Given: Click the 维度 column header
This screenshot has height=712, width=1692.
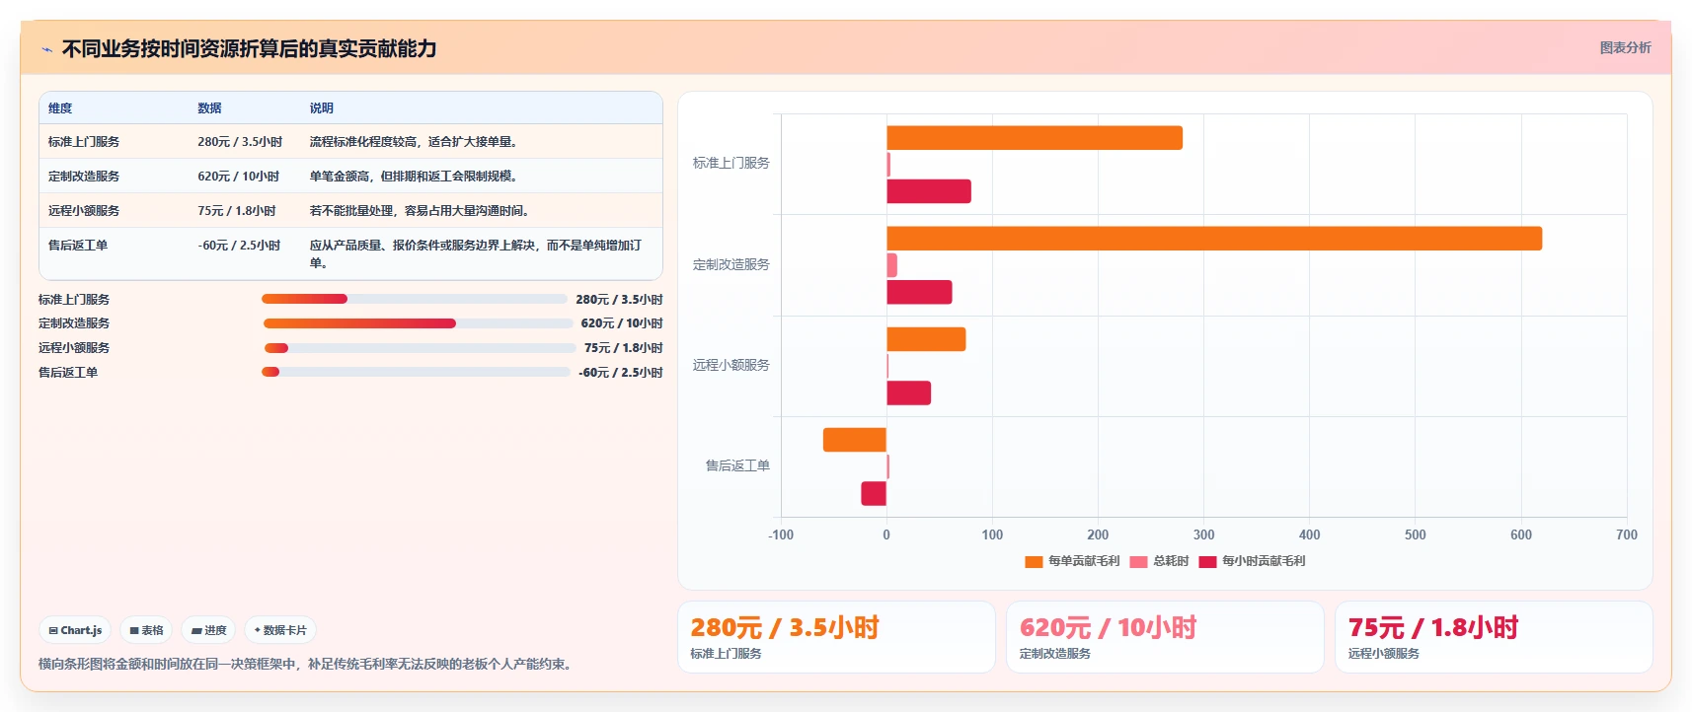Looking at the screenshot, I should tap(60, 108).
